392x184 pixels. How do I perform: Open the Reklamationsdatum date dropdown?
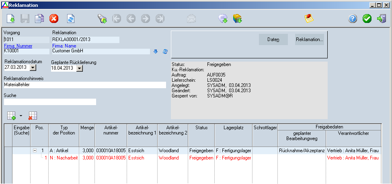33,67
